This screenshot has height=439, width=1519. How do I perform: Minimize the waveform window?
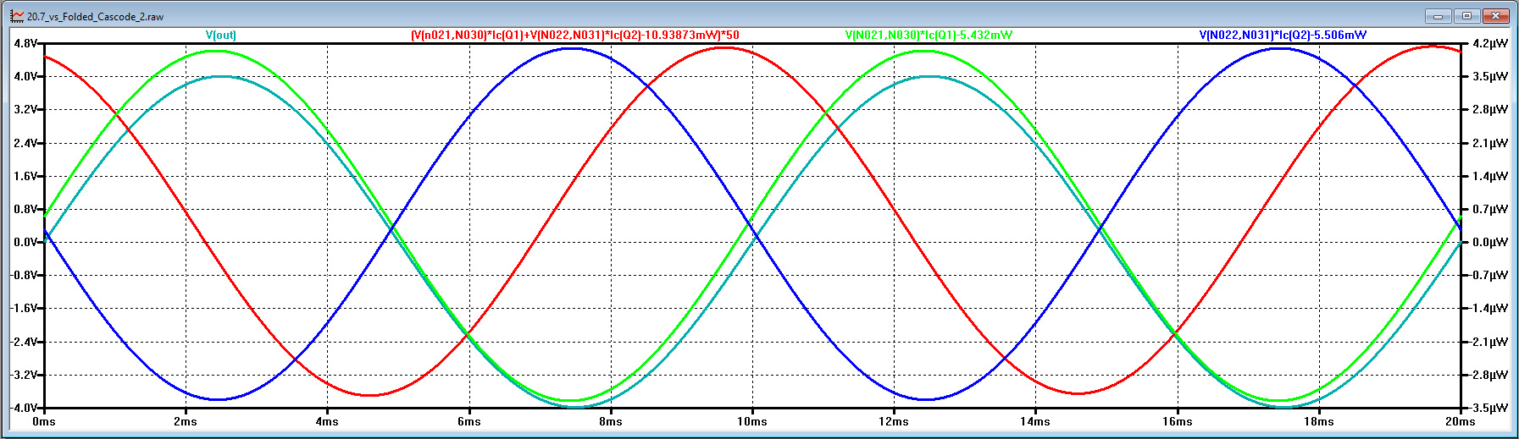coord(1438,15)
